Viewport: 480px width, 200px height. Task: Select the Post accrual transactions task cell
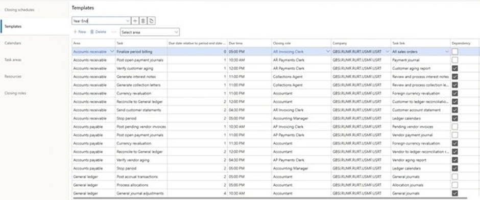(x=141, y=177)
